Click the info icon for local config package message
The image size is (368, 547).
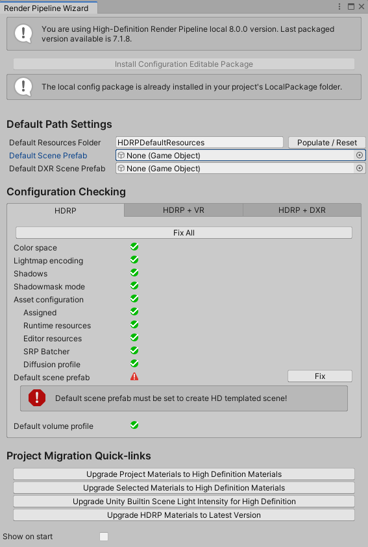pyautogui.click(x=23, y=86)
